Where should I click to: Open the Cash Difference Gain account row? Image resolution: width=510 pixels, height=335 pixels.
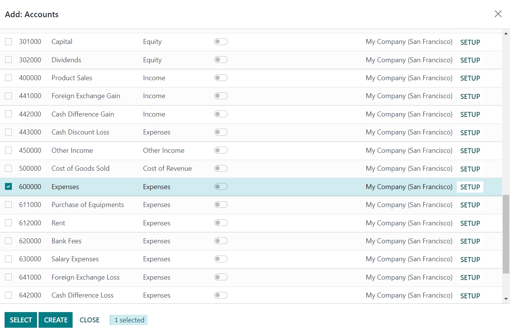click(83, 114)
